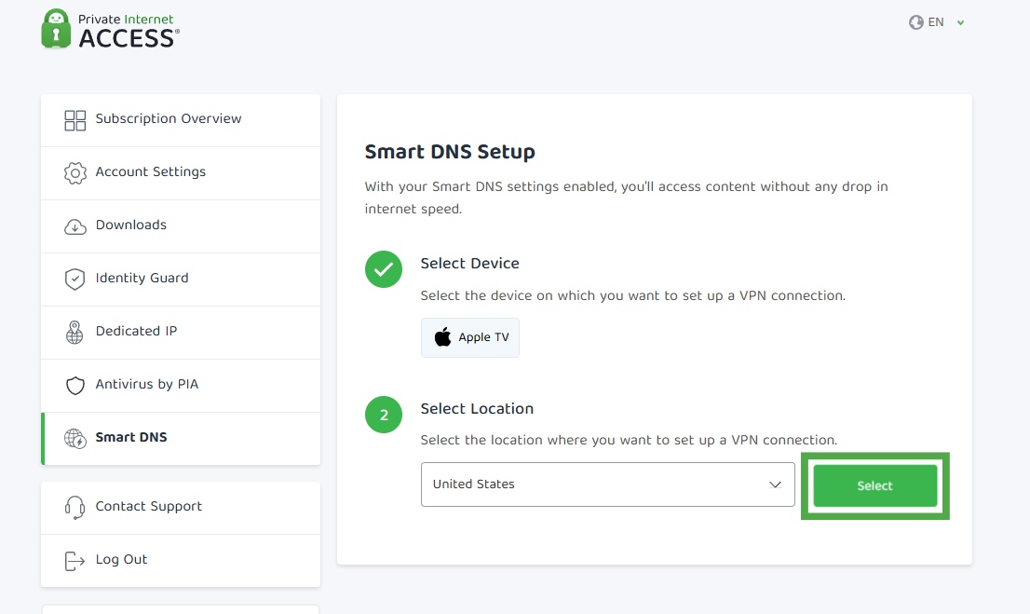Click the EN language label
Screen dimensions: 1030x614
tap(936, 22)
